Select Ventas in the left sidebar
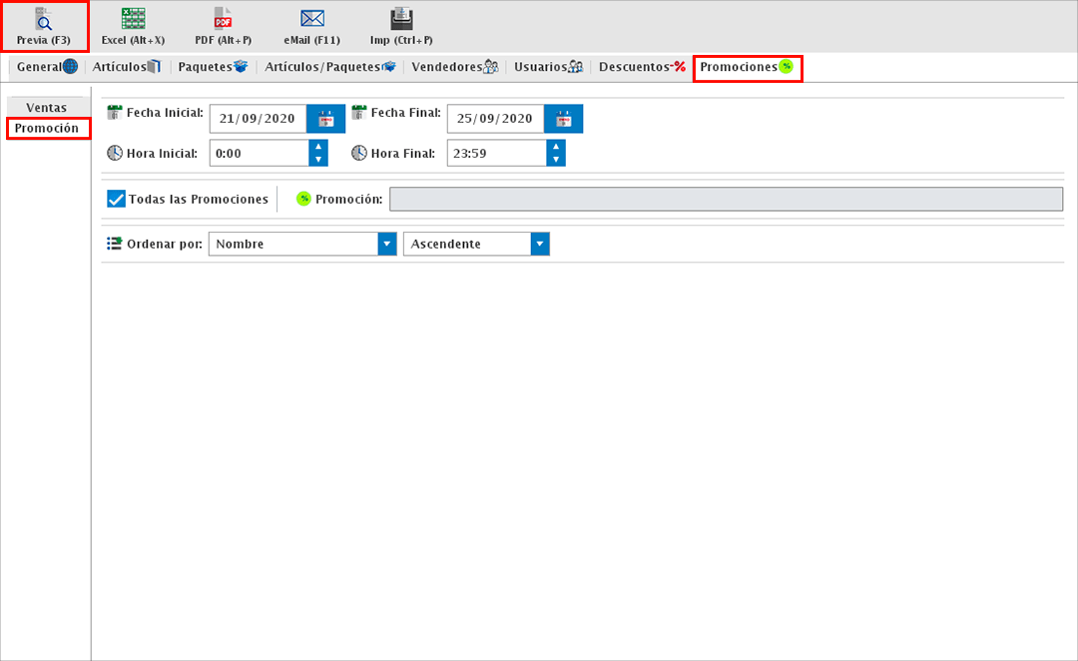Image resolution: width=1078 pixels, height=661 pixels. [47, 108]
